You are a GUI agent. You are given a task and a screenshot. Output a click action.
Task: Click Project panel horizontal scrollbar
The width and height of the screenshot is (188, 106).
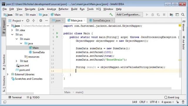coord(20,93)
